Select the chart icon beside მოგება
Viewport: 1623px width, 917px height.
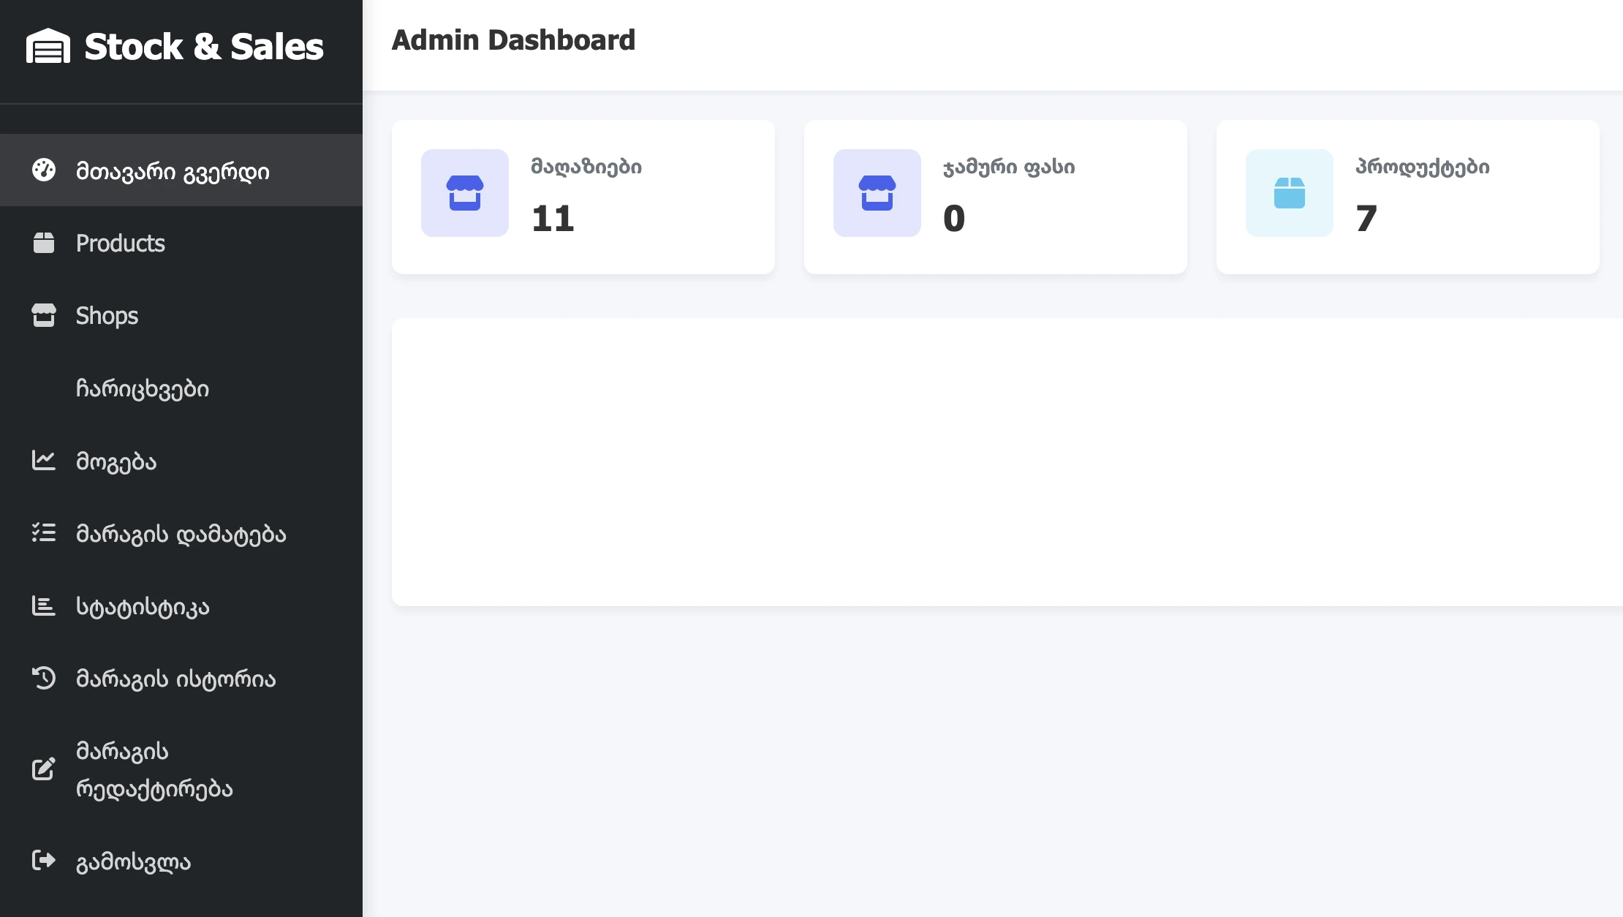tap(44, 461)
